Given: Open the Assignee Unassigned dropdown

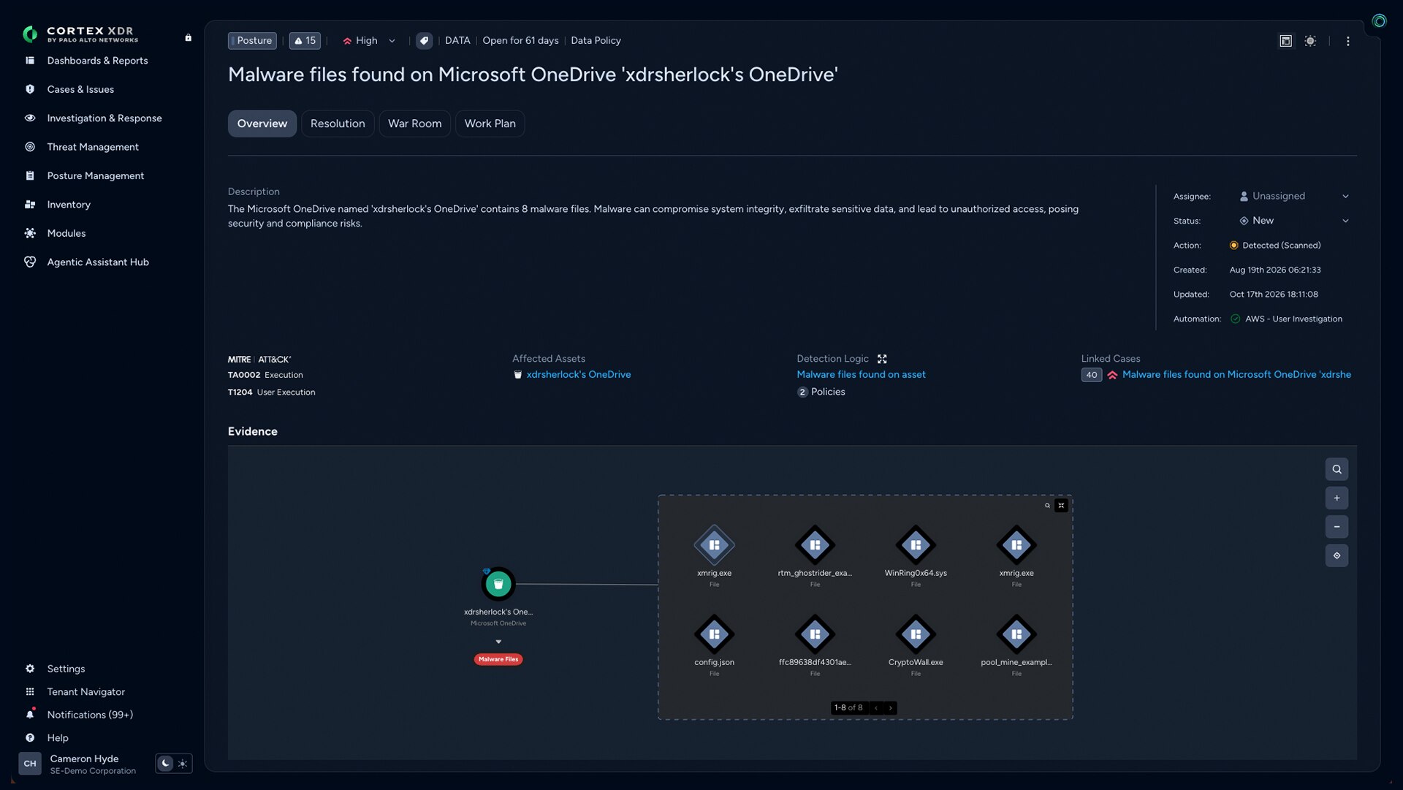Looking at the screenshot, I should [1293, 196].
